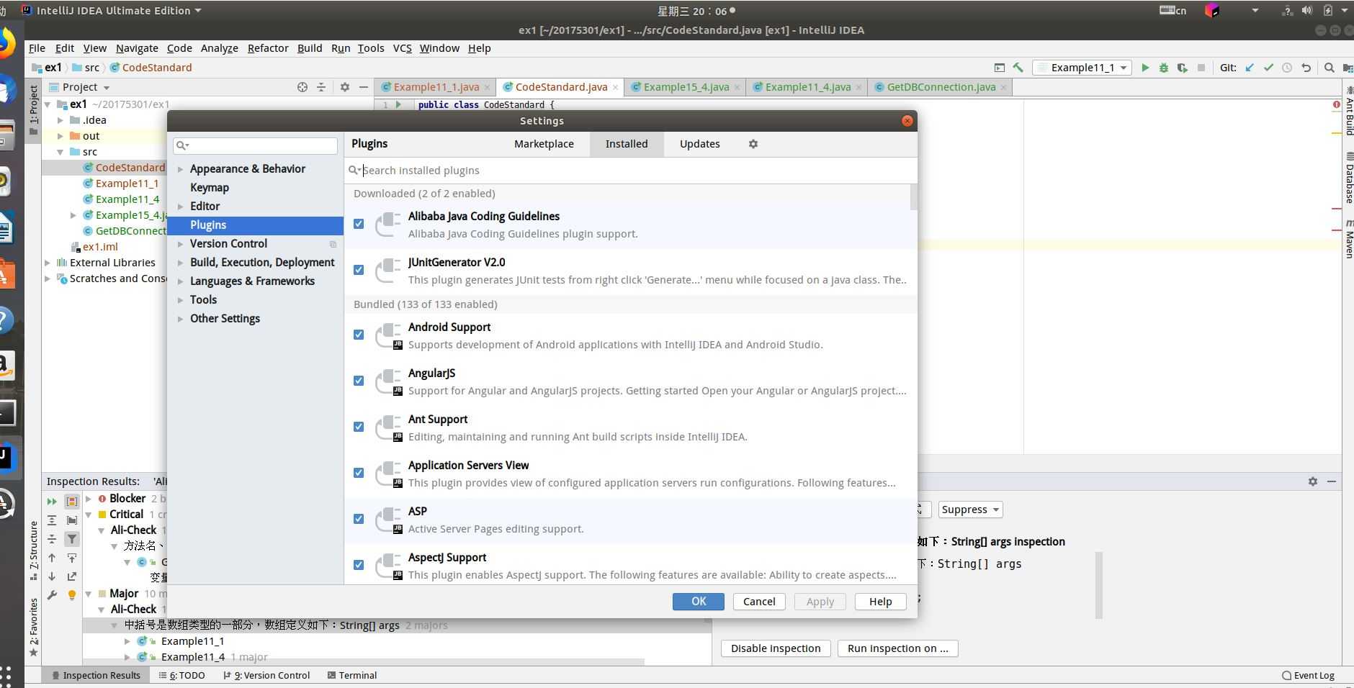Screen dimensions: 1354x688
Task: Run with coverage icon in toolbar
Action: tap(1182, 68)
